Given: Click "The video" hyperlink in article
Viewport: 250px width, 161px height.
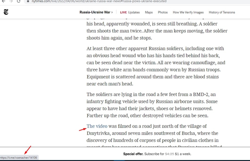Looking at the screenshot, I should pyautogui.click(x=97, y=126).
